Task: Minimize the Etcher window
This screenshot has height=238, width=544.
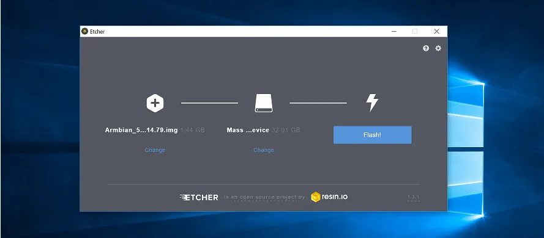Action: tap(394, 32)
